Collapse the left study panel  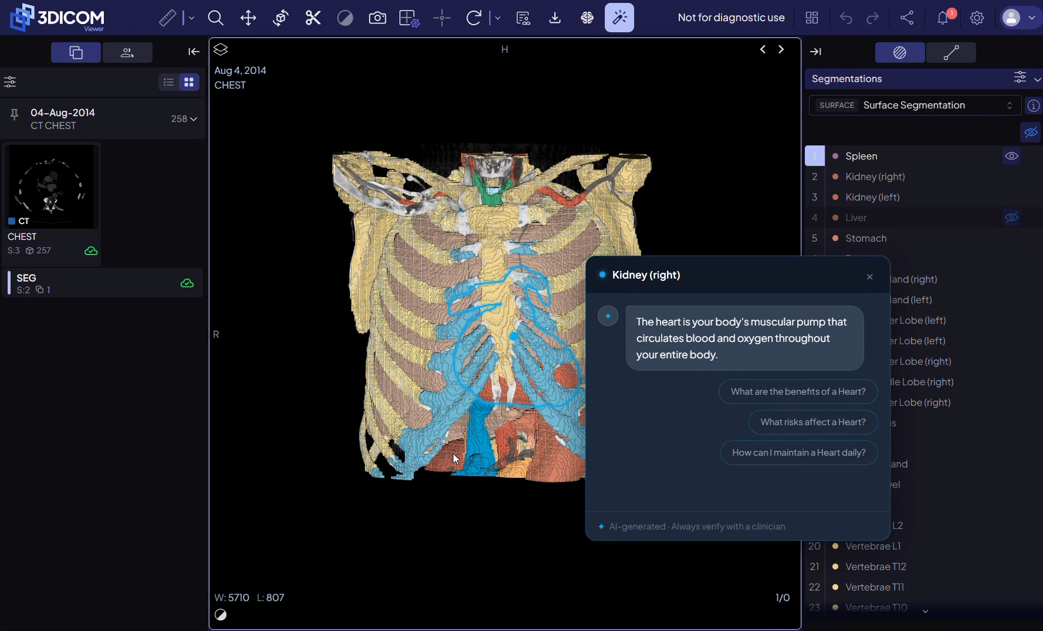pos(194,52)
